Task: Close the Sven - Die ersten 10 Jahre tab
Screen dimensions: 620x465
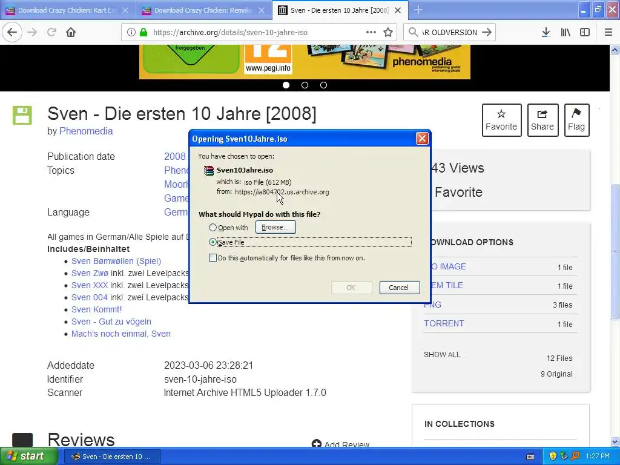Action: coord(398,10)
